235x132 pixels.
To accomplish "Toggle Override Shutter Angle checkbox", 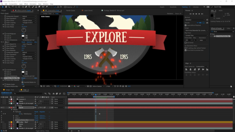I will tap(22, 82).
